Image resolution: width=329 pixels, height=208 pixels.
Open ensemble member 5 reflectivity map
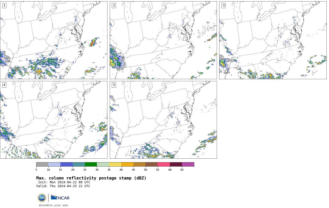(x=163, y=120)
